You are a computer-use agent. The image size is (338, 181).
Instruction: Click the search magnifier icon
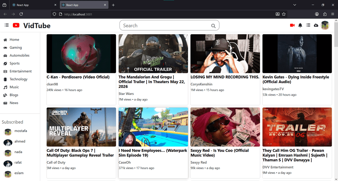(214, 26)
